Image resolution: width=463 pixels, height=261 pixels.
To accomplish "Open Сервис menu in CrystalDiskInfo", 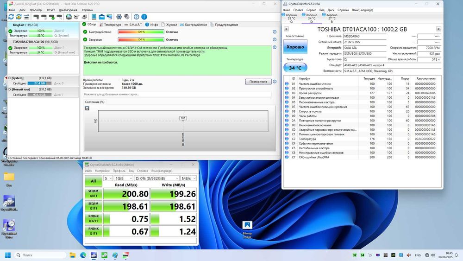I will (x=311, y=10).
